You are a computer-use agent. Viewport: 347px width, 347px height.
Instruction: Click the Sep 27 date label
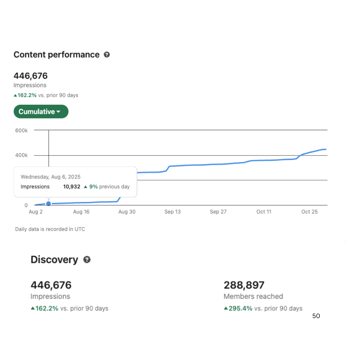click(218, 212)
